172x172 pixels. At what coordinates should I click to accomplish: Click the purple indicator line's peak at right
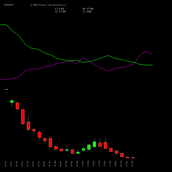coord(147,51)
